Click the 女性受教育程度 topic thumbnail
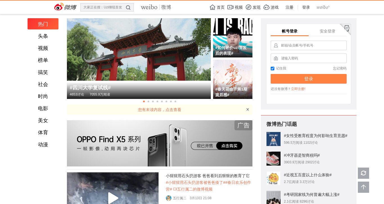 274,139
